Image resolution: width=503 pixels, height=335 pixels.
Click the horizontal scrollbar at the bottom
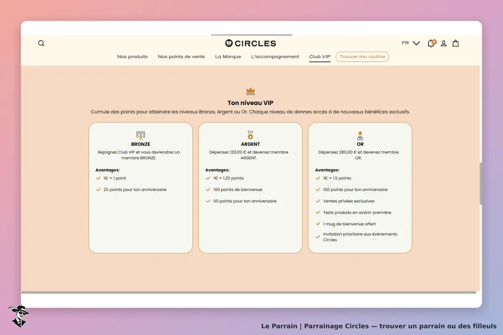(x=249, y=292)
